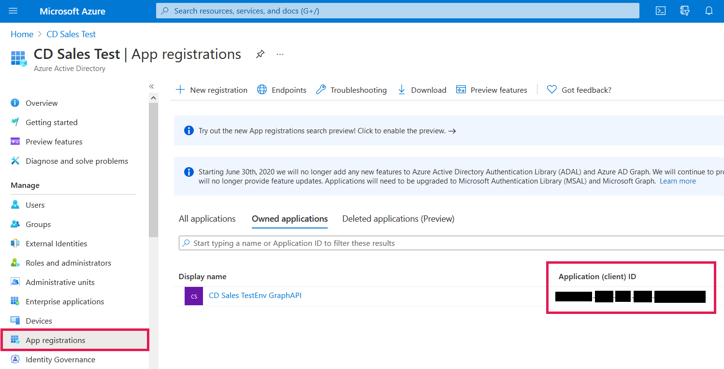Click Application (client) ID column header

tap(597, 277)
